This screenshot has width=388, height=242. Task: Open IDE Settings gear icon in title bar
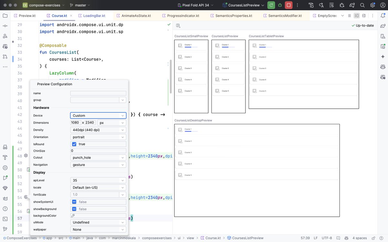(372, 5)
